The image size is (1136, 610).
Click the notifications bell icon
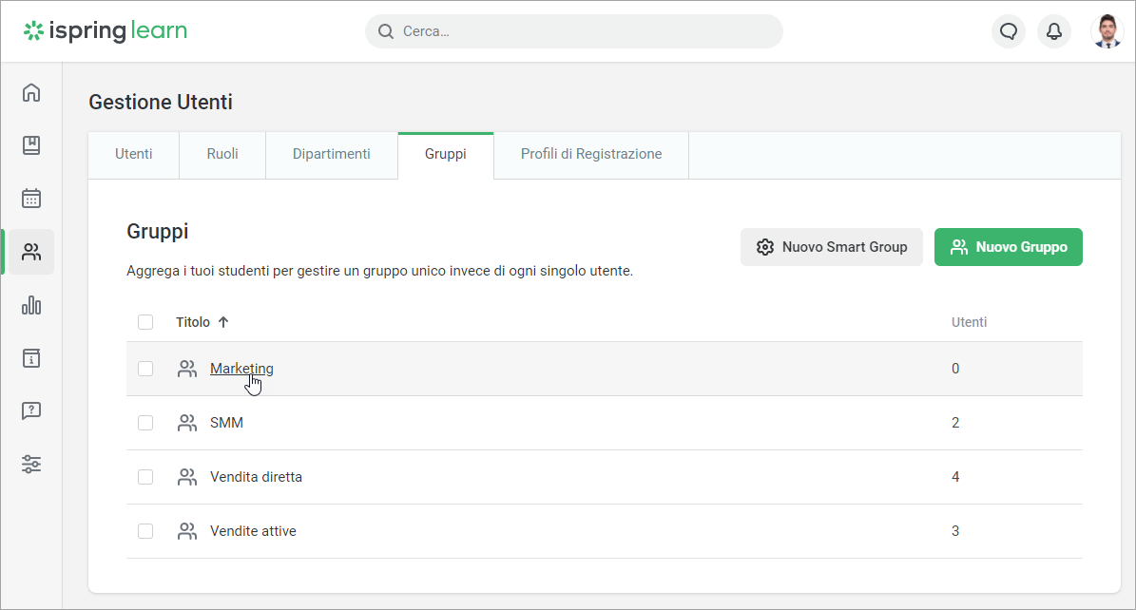point(1053,31)
